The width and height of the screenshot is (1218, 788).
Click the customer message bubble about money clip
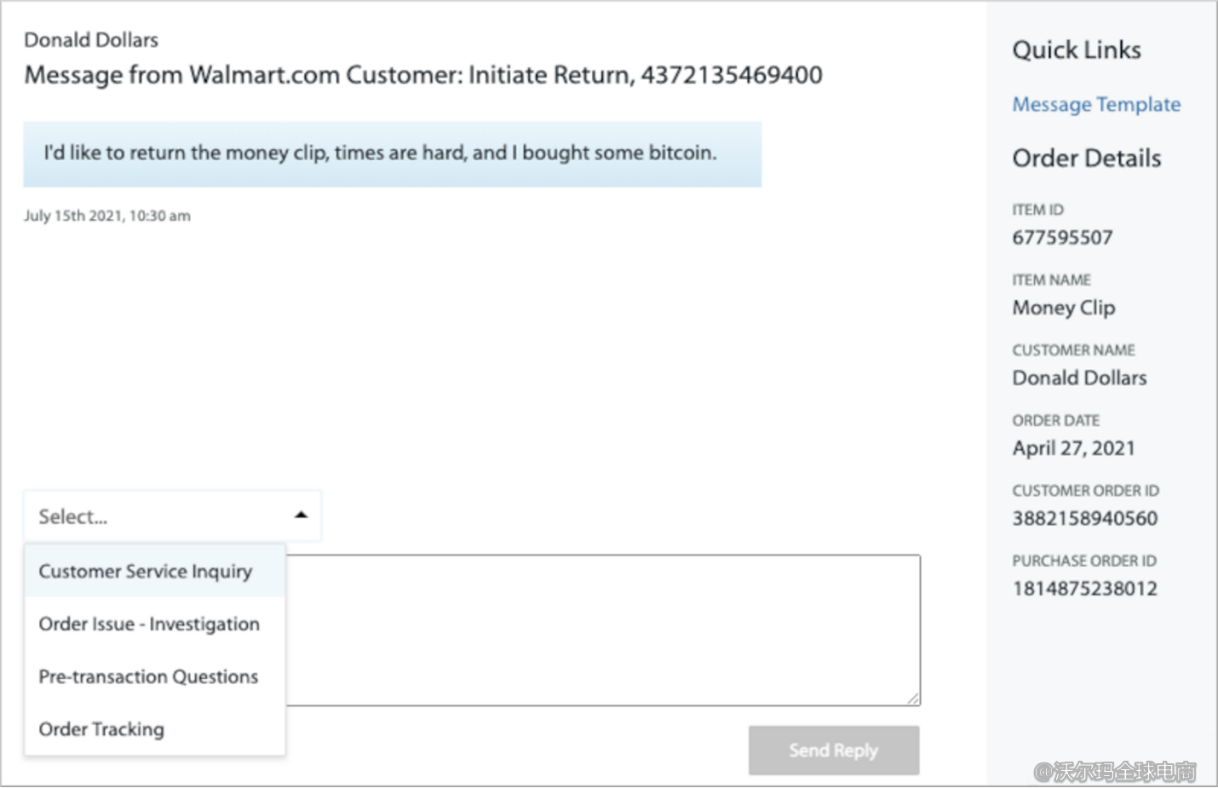(x=393, y=154)
